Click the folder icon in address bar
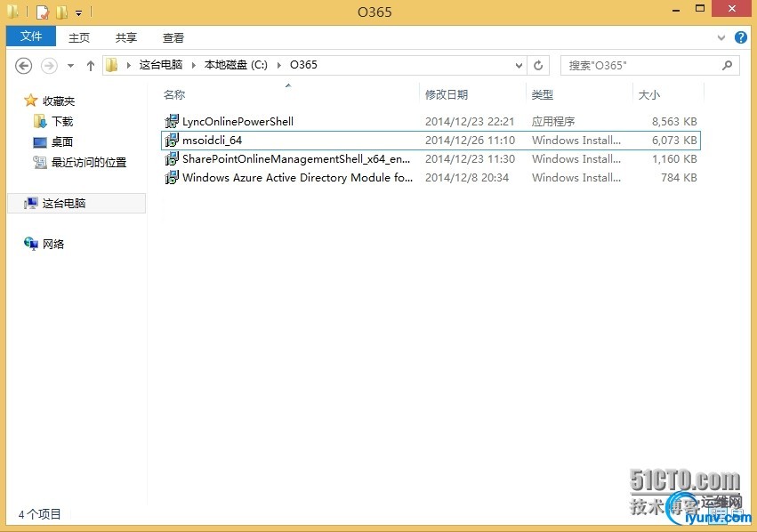This screenshot has height=532, width=757. (111, 65)
